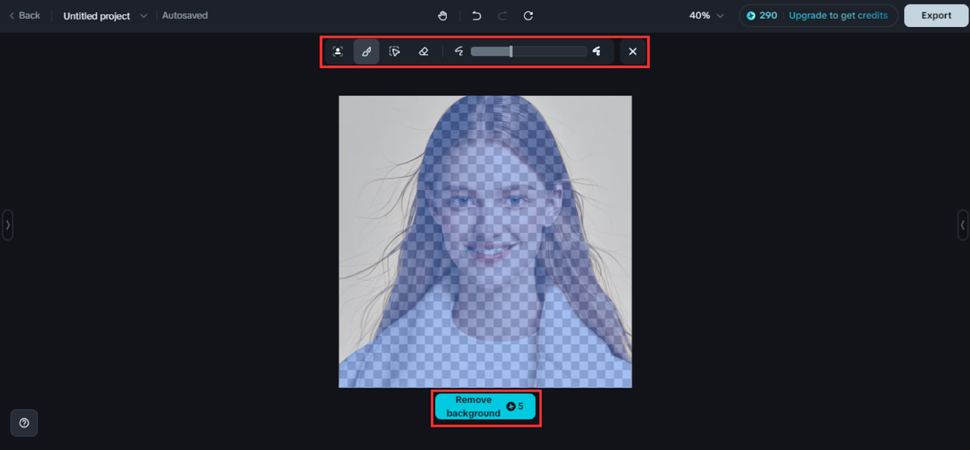Open the 40% zoom dropdown
The width and height of the screenshot is (970, 450).
coord(706,15)
